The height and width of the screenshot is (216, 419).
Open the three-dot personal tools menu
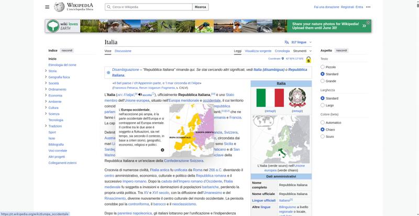click(368, 7)
